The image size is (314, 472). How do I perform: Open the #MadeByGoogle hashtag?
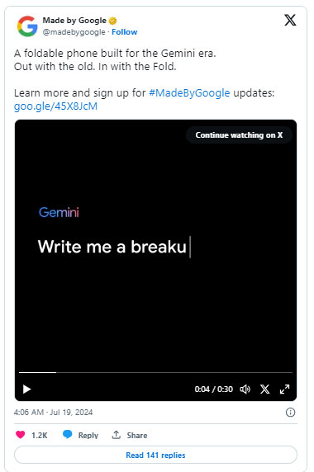click(189, 92)
